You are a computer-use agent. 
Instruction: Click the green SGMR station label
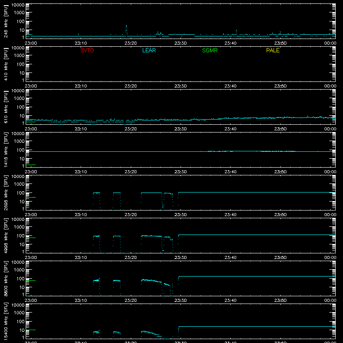point(210,50)
